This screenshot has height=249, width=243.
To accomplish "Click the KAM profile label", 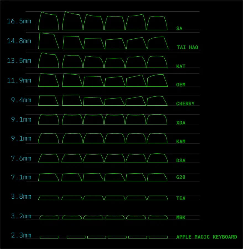I will tap(181, 141).
